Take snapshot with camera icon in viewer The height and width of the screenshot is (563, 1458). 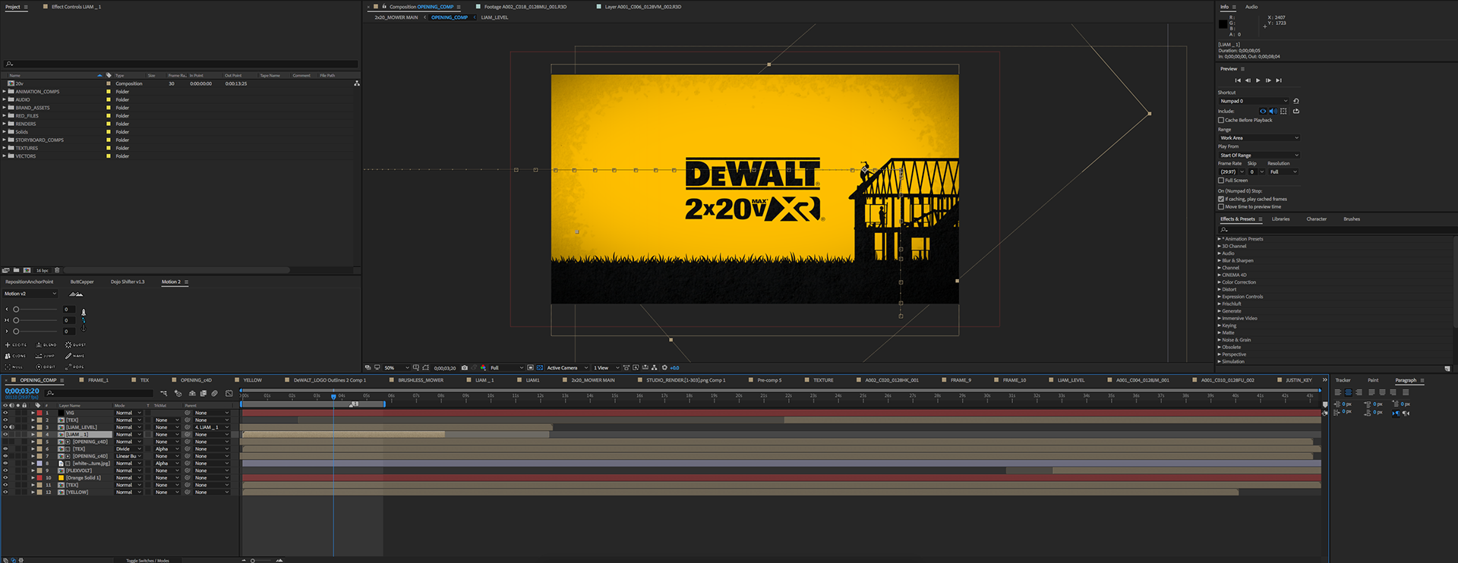tap(465, 368)
